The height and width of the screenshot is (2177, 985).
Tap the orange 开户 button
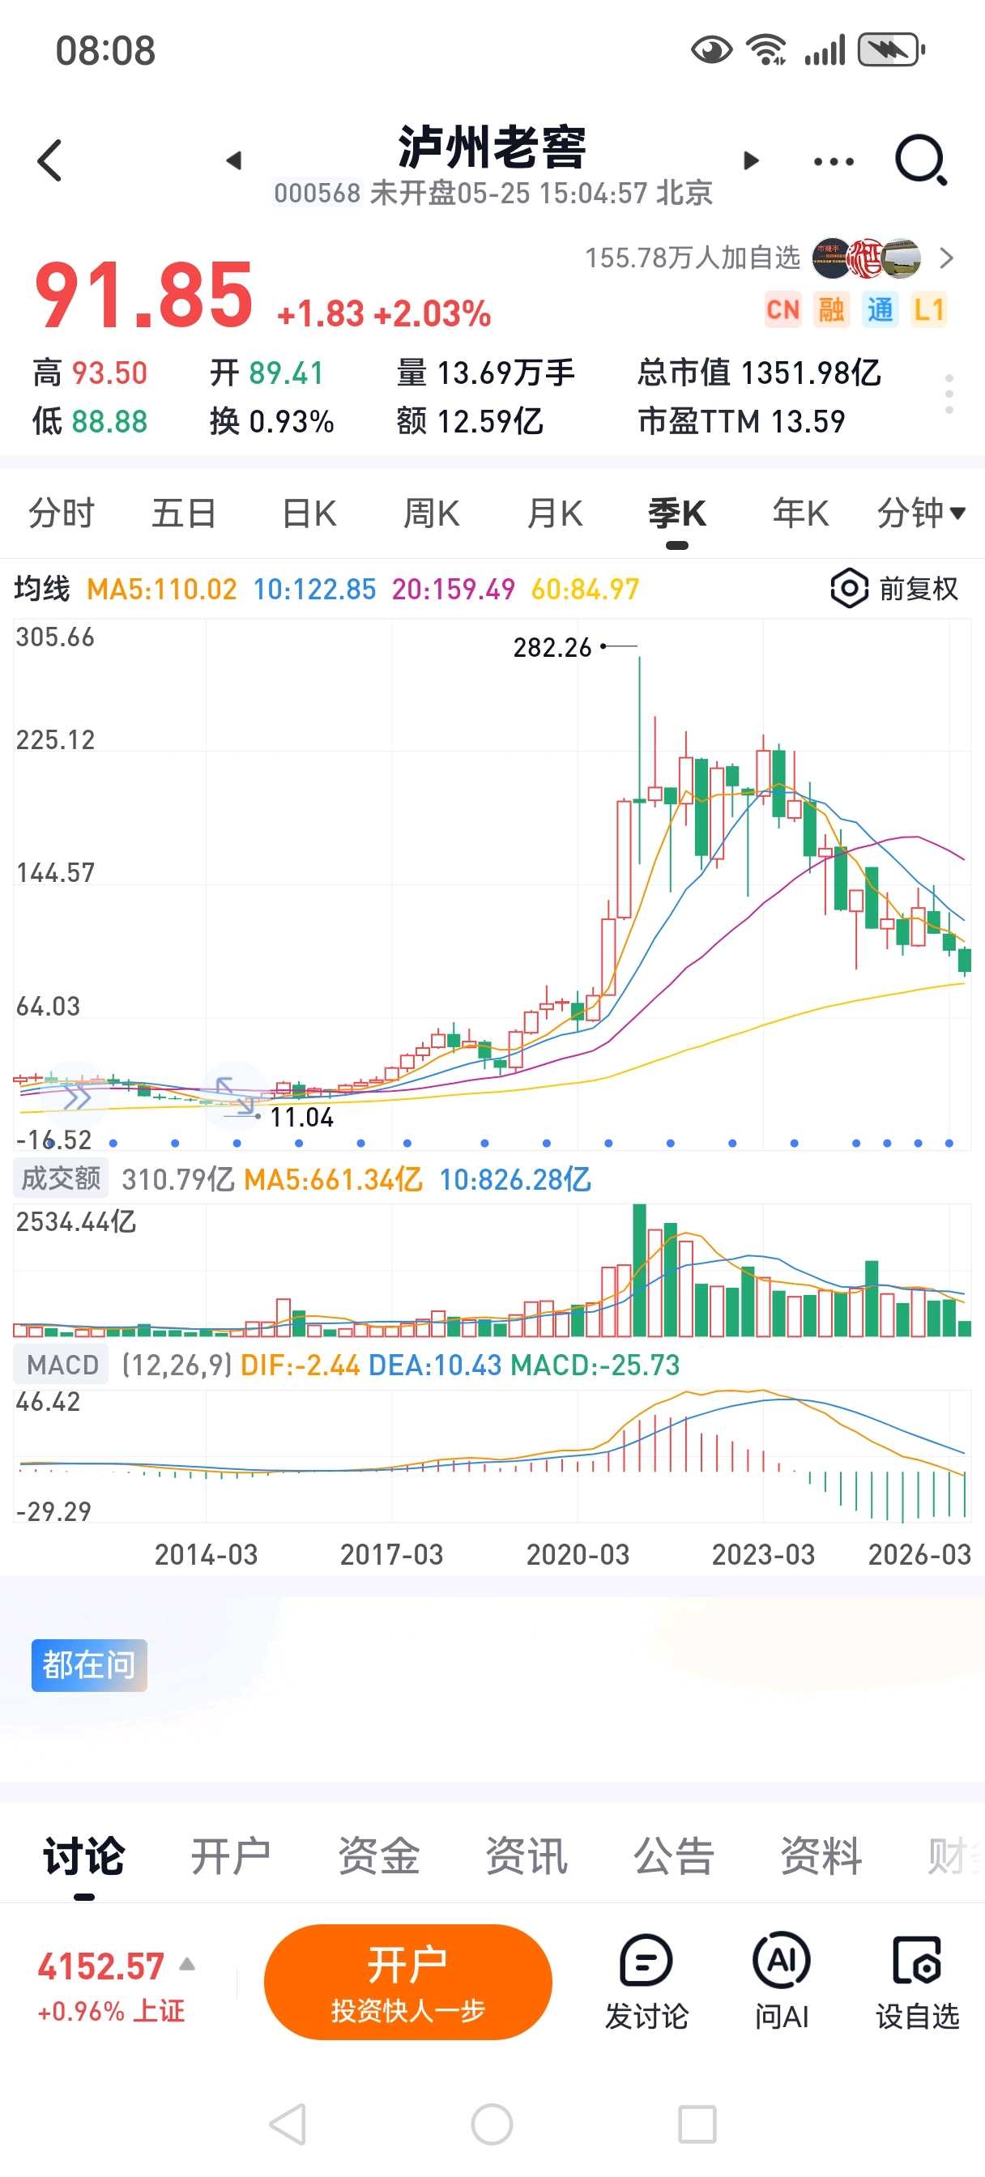(x=408, y=1982)
